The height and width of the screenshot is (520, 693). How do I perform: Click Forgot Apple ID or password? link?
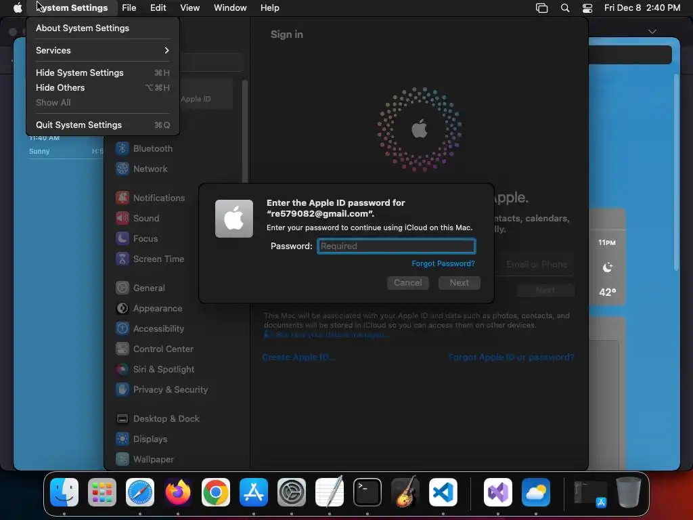[x=511, y=357]
